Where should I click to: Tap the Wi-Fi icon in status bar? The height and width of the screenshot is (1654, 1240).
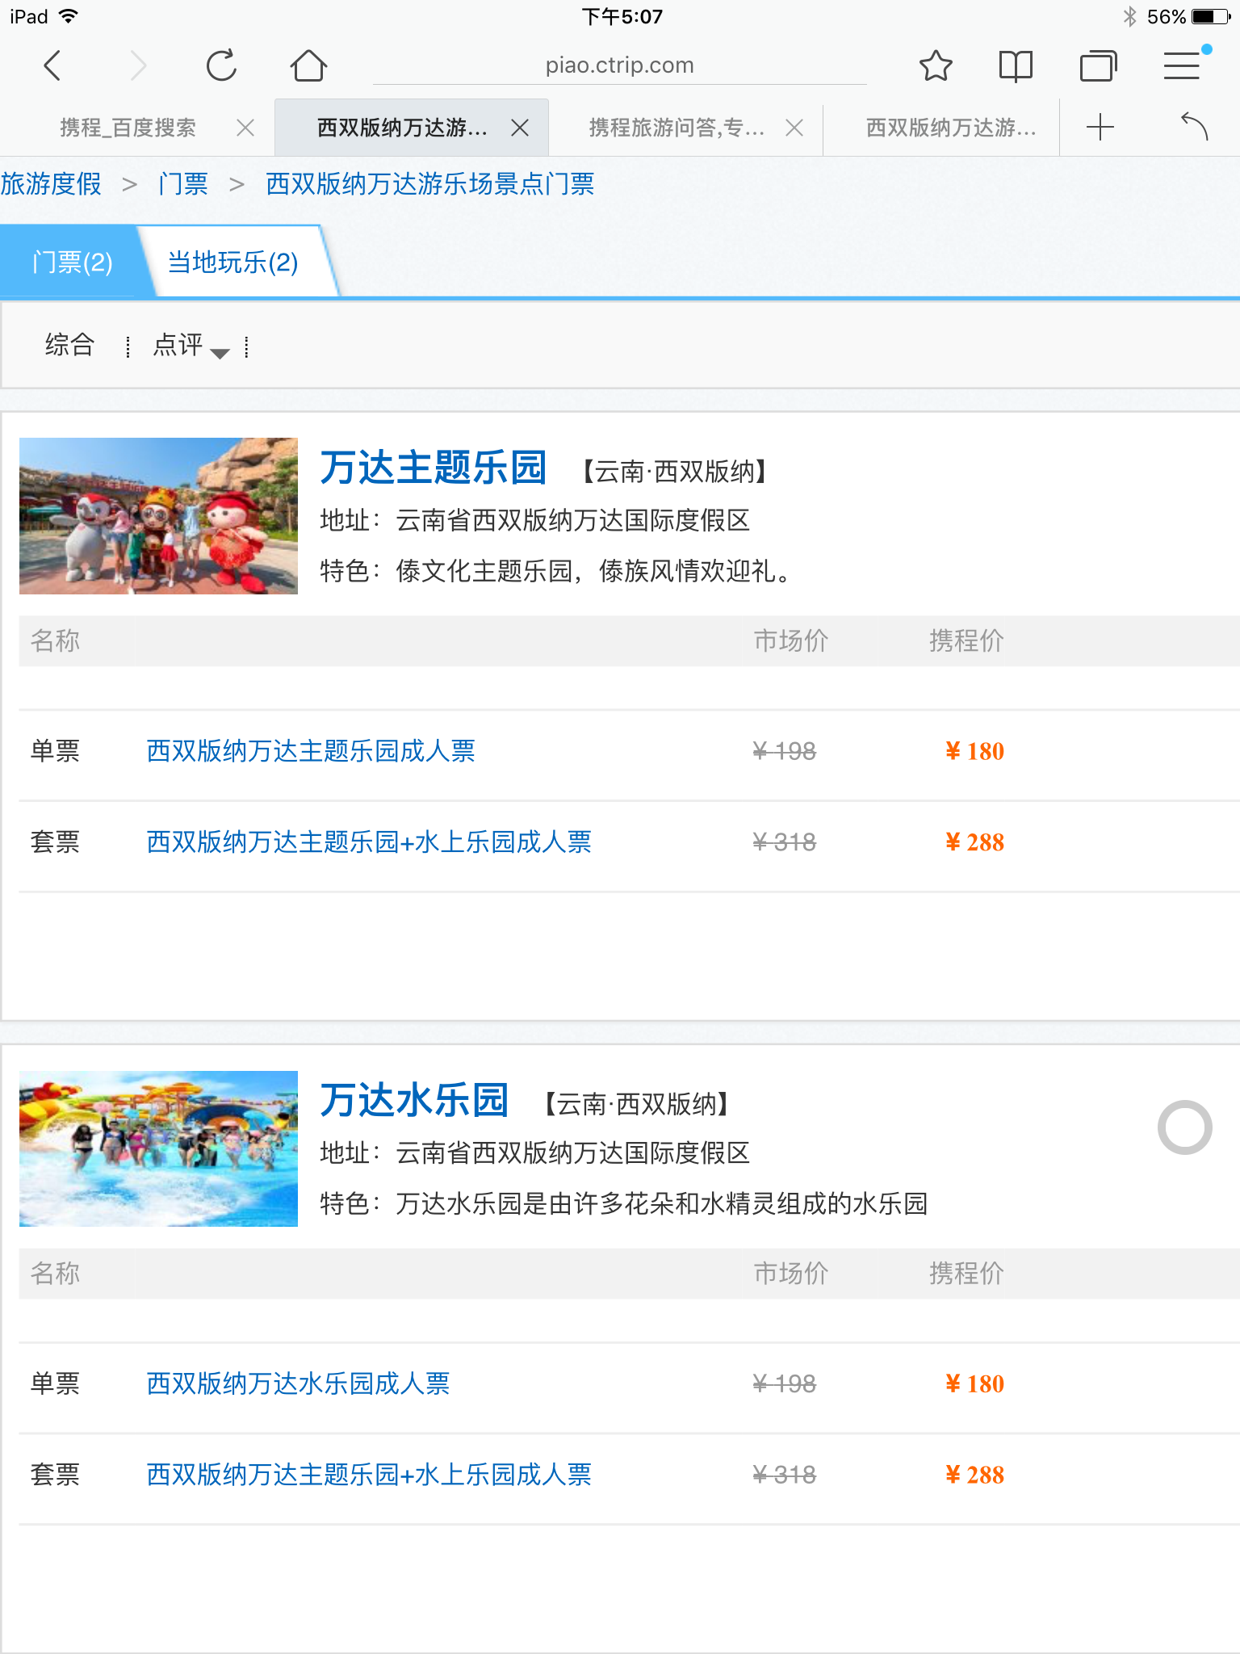69,16
